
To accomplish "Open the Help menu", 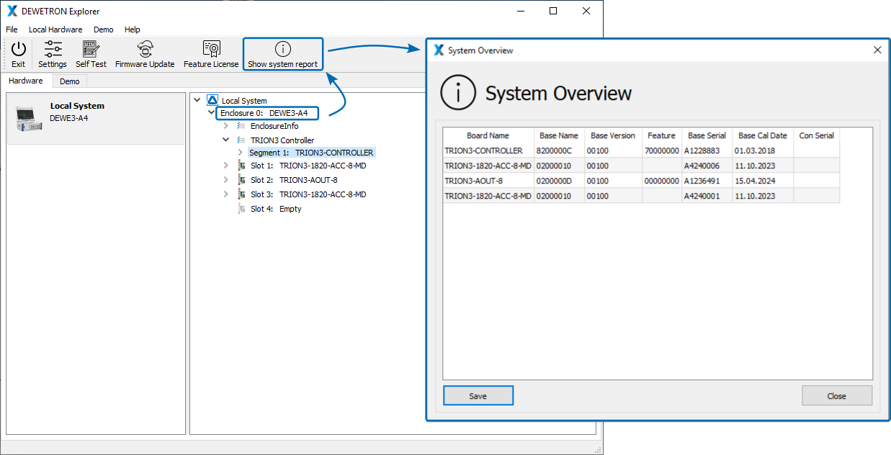I will (132, 30).
